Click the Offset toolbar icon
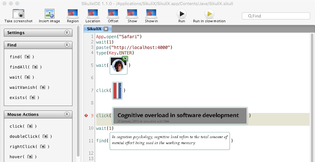Screen dimensions: 315x162 click(x=113, y=14)
